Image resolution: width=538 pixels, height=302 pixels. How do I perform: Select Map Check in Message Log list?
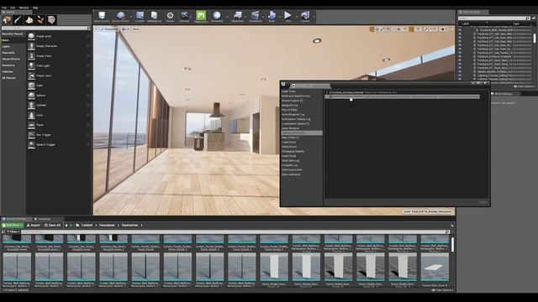(290, 138)
